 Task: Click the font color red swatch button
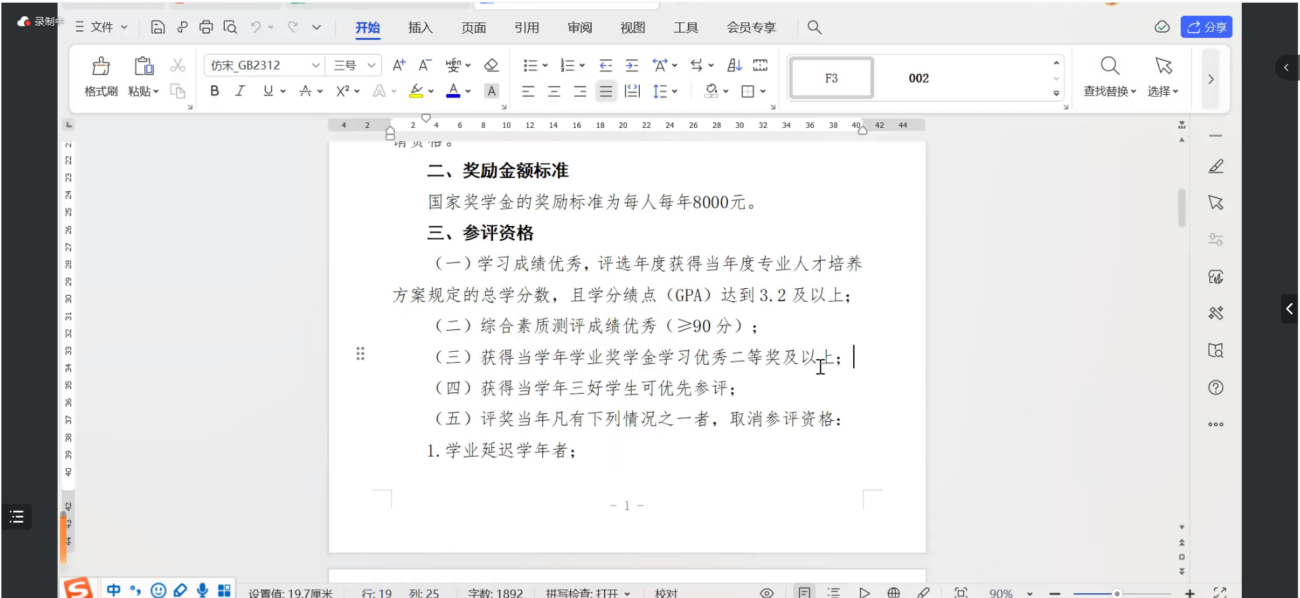pos(453,91)
